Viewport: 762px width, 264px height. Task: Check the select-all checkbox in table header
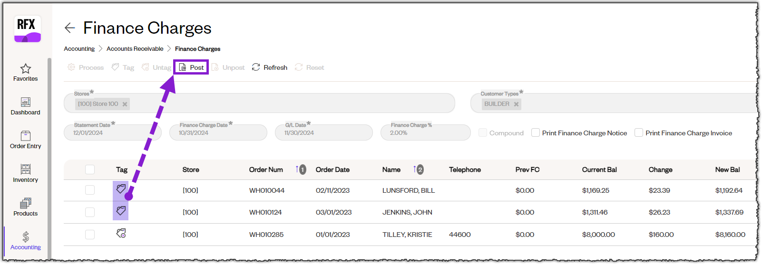[90, 170]
